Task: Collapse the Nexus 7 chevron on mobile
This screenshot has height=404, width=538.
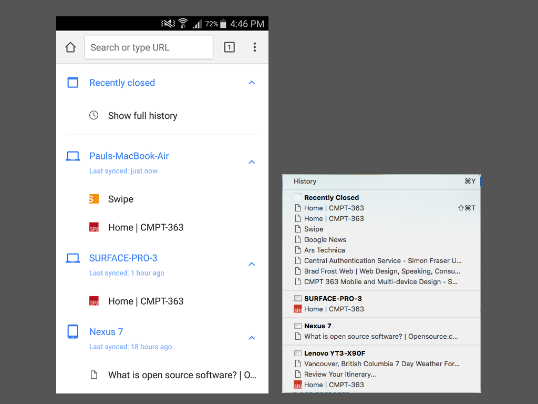Action: (x=252, y=338)
